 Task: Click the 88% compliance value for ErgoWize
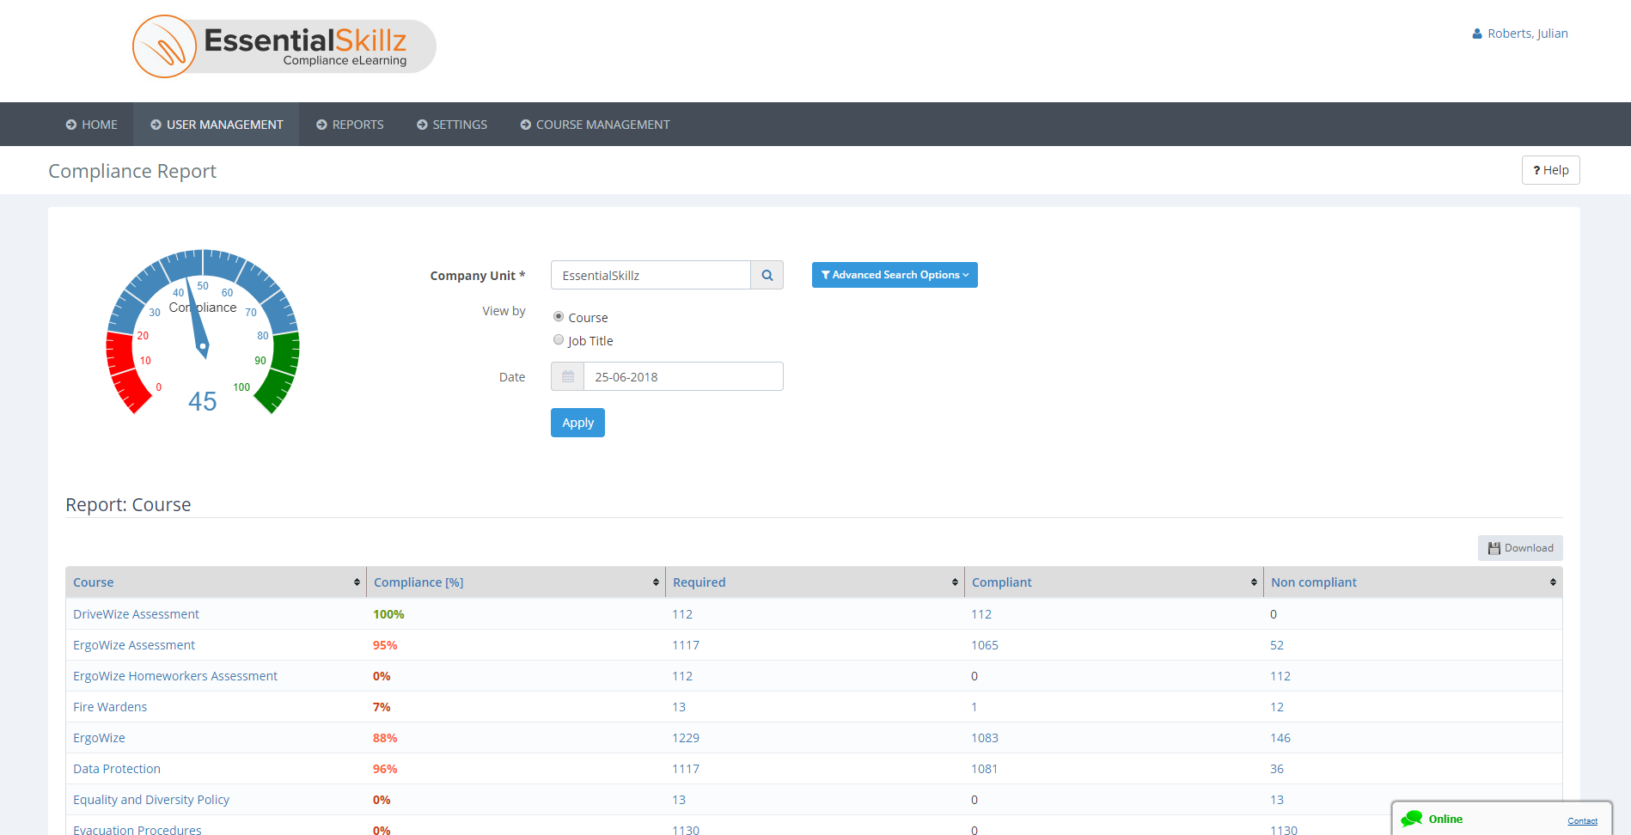pos(385,738)
